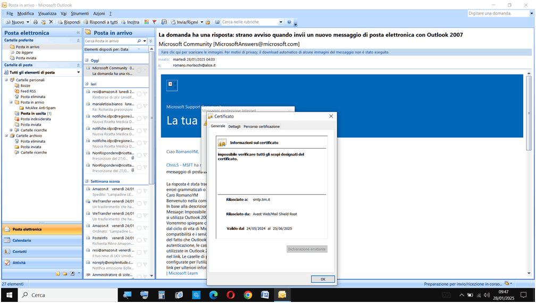Click the Rispondi button
The width and height of the screenshot is (536, 303).
pyautogui.click(x=69, y=22)
